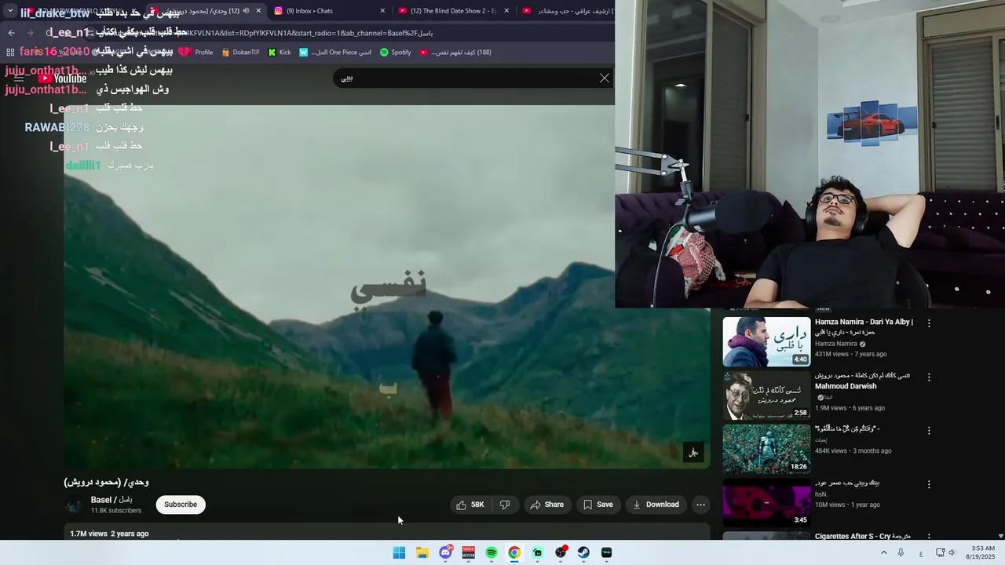Viewport: 1005px width, 565px height.
Task: Open options menu for the hsN. 10M views video
Action: [929, 485]
